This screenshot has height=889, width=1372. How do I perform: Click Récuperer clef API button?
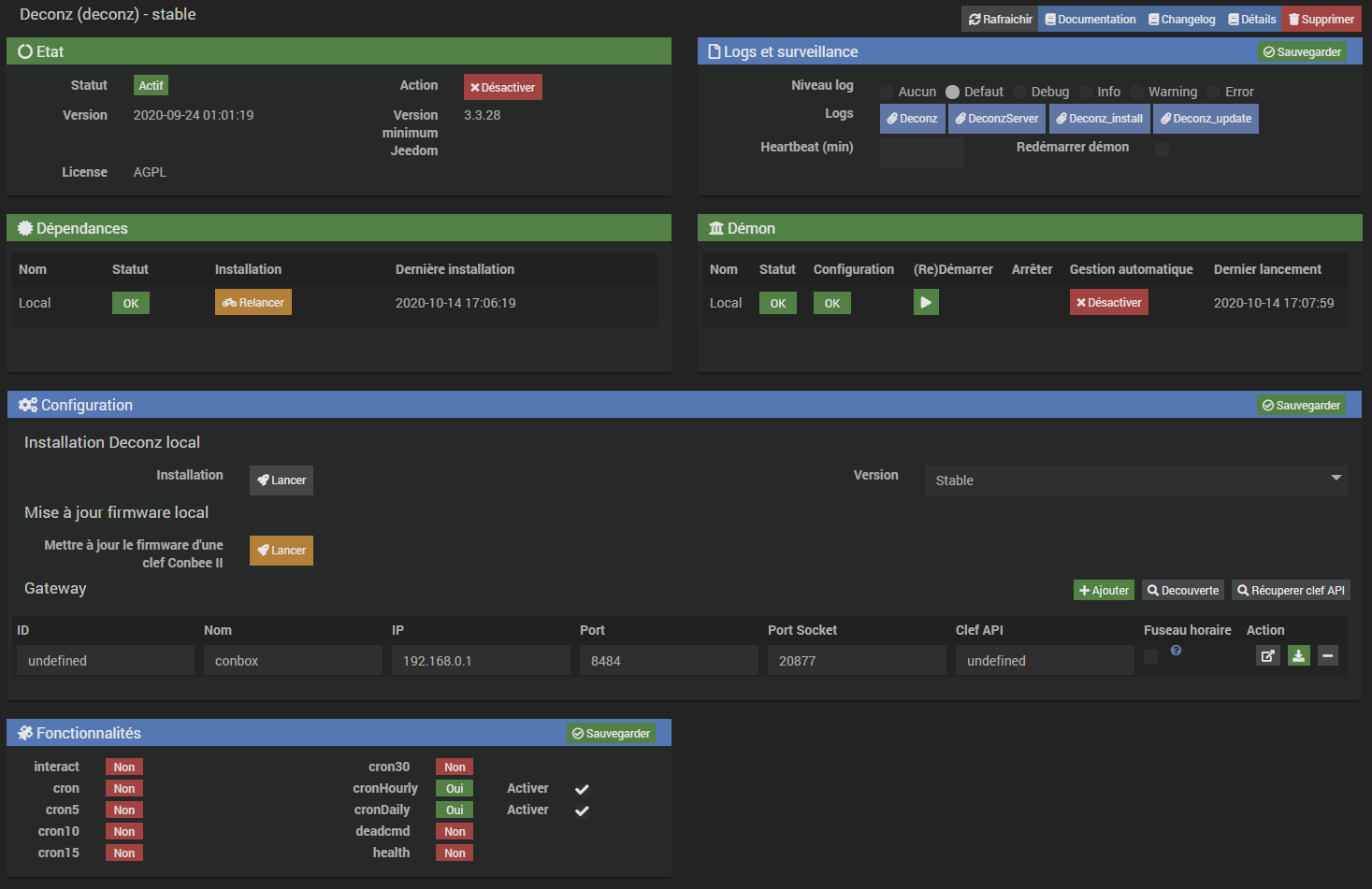(1291, 591)
